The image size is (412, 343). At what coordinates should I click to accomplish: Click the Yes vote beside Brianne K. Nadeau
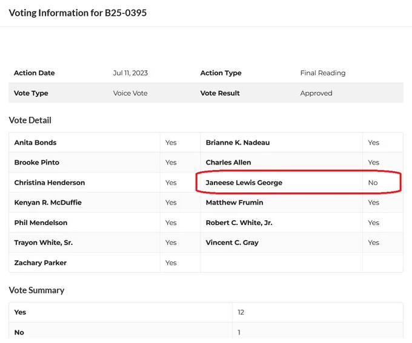(373, 143)
